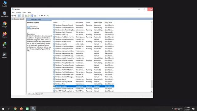Start the service with the play button

coord(39,16)
